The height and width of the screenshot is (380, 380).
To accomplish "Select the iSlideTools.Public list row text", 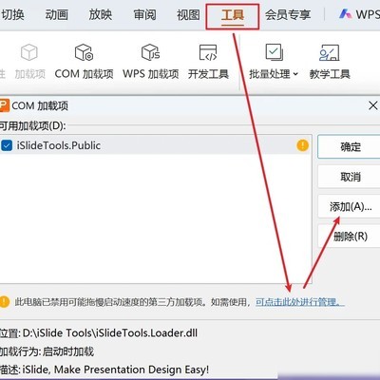I will coord(59,145).
